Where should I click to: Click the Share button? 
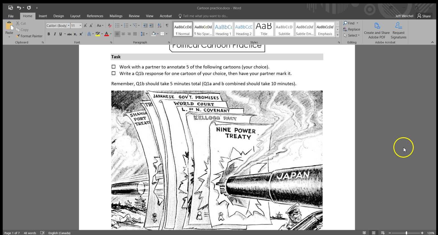424,16
